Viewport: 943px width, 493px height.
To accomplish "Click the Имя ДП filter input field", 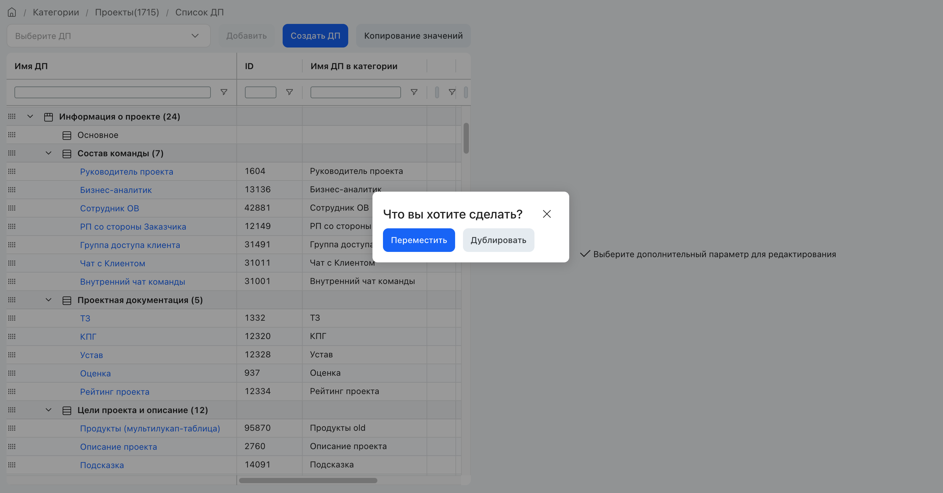I will click(112, 92).
